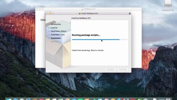Click the lock icon in installer title bar
Screen dimensions: 177x100
(130, 13)
